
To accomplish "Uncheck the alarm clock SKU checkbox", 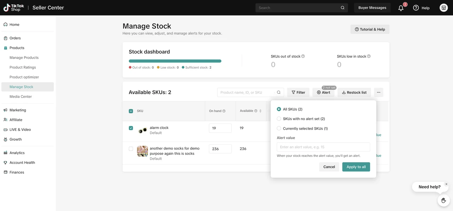I will 131,128.
